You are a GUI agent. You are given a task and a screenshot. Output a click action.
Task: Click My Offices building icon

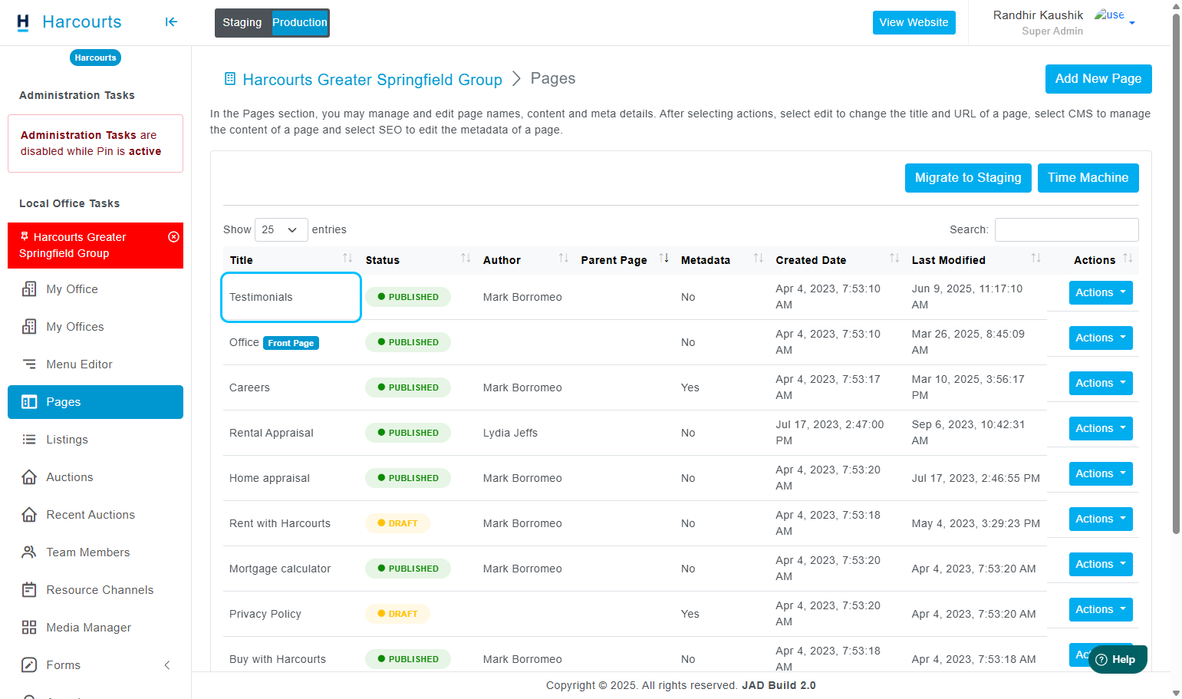click(29, 327)
